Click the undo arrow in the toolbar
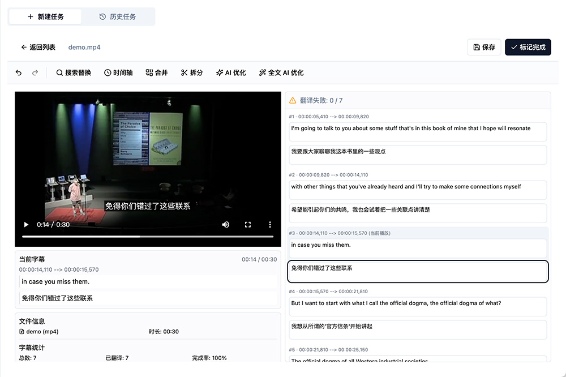Image resolution: width=566 pixels, height=377 pixels. click(x=20, y=72)
